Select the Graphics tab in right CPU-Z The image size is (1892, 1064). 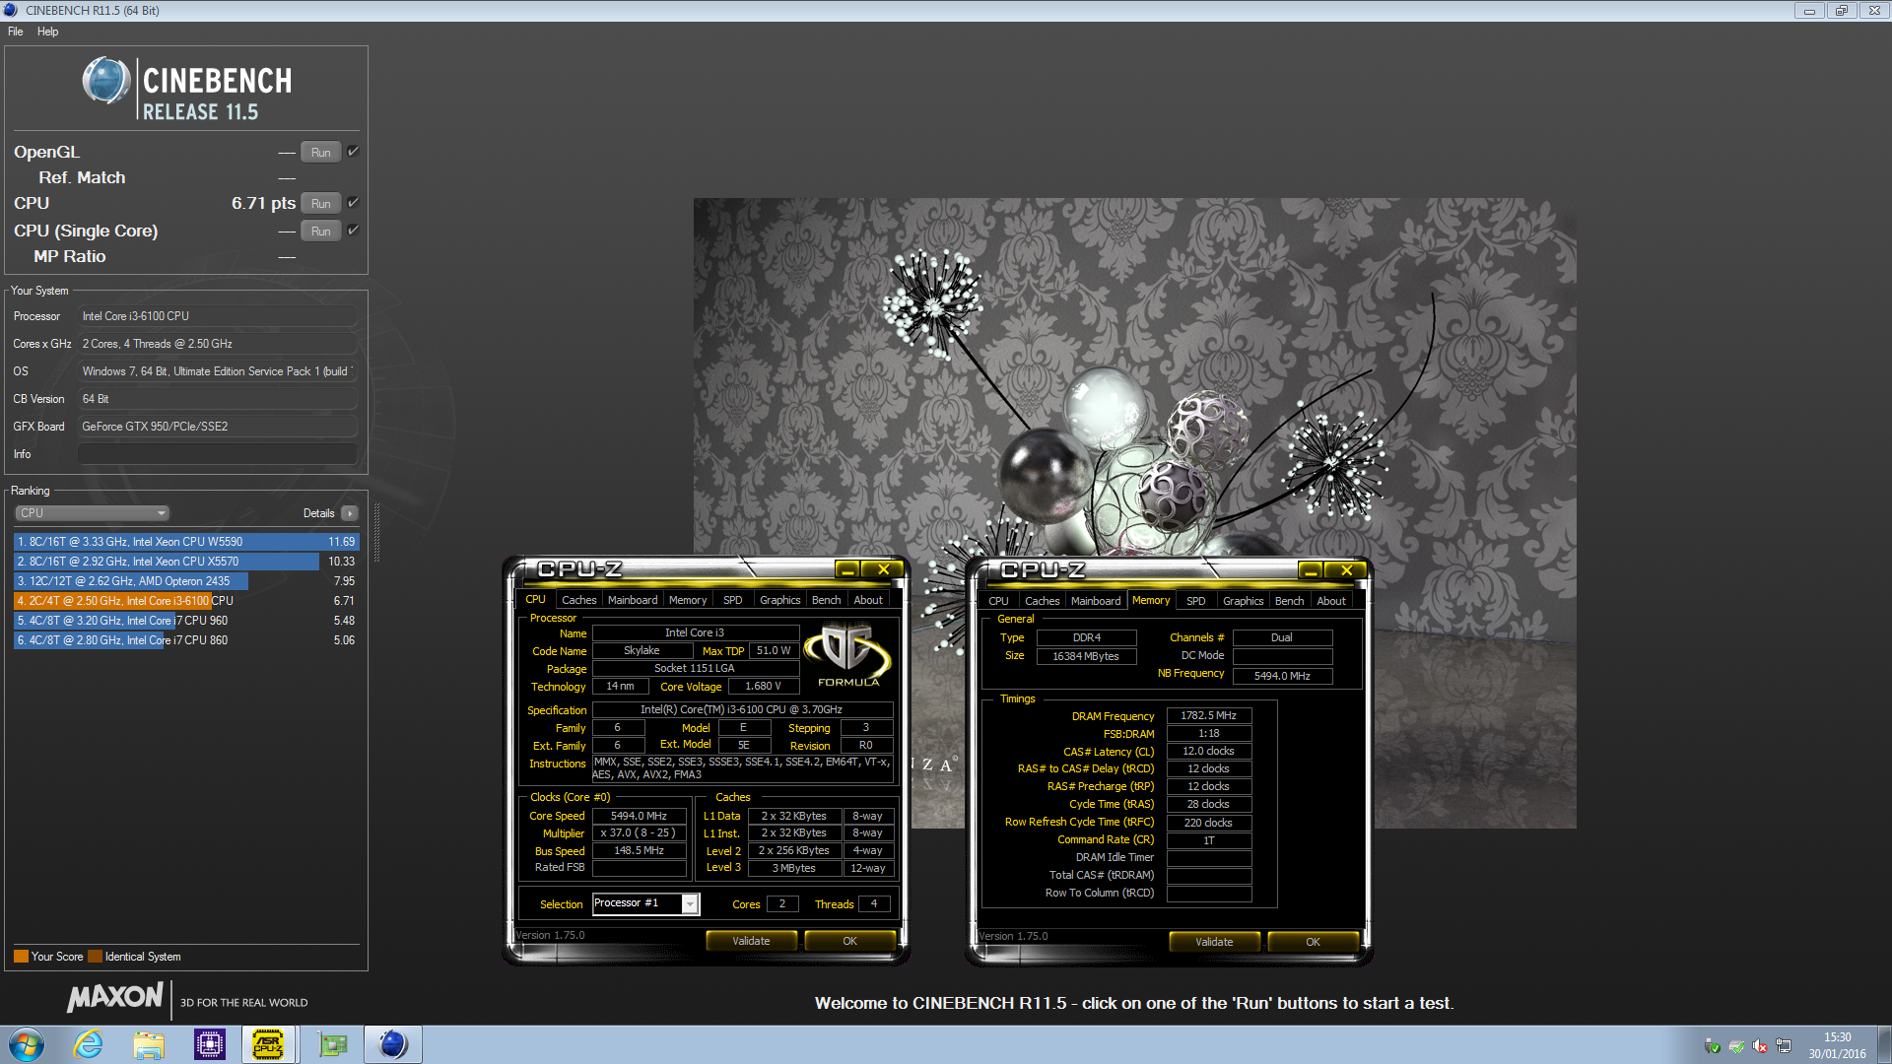tap(1243, 601)
